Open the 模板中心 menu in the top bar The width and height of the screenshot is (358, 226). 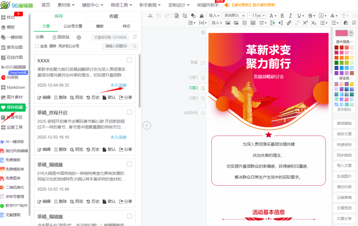92,5
